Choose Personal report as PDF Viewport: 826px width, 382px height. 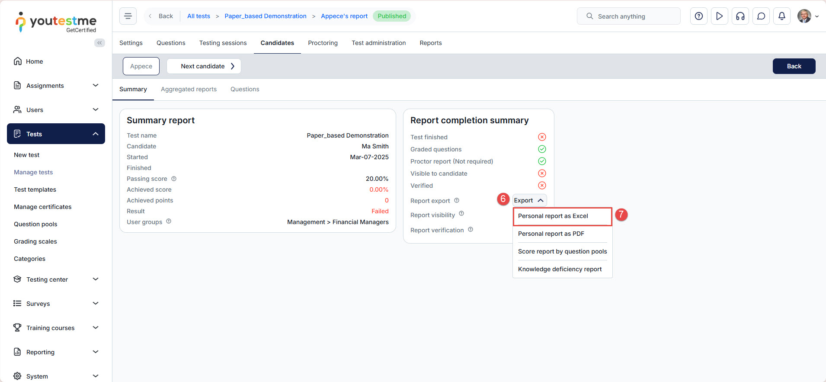(x=551, y=234)
